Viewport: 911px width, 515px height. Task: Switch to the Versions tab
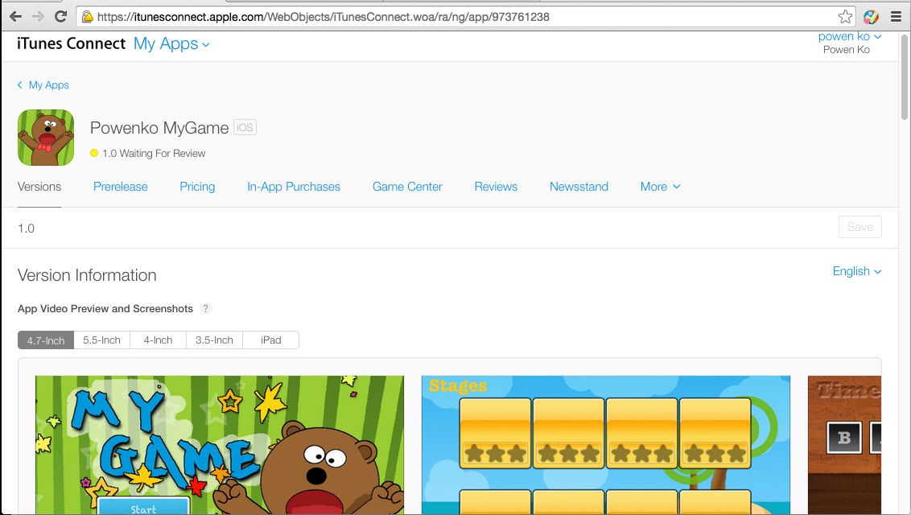[39, 187]
